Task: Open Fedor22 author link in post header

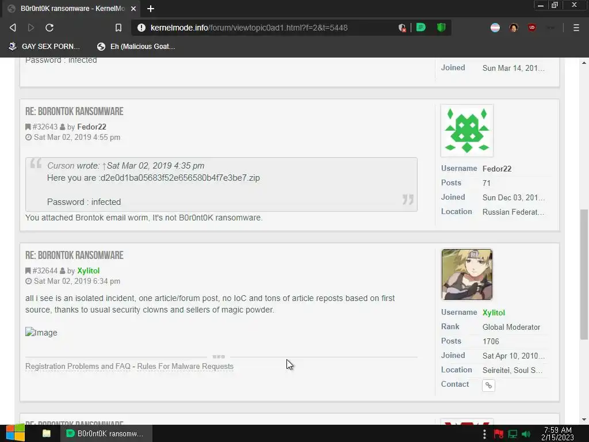Action: pyautogui.click(x=91, y=127)
